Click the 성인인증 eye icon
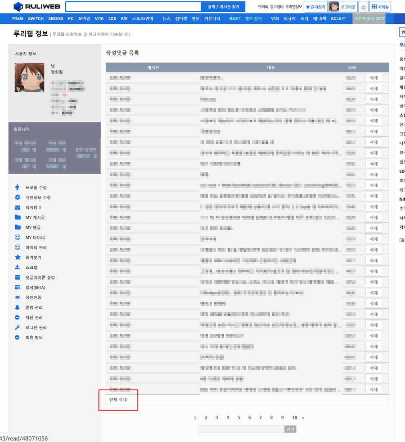 point(18,298)
